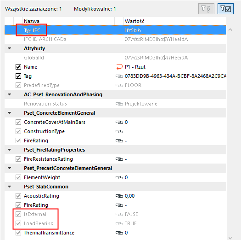241x240 pixels.
Task: Toggle the ConcreteCoverAtMainBars checkbox
Action: coord(18,122)
